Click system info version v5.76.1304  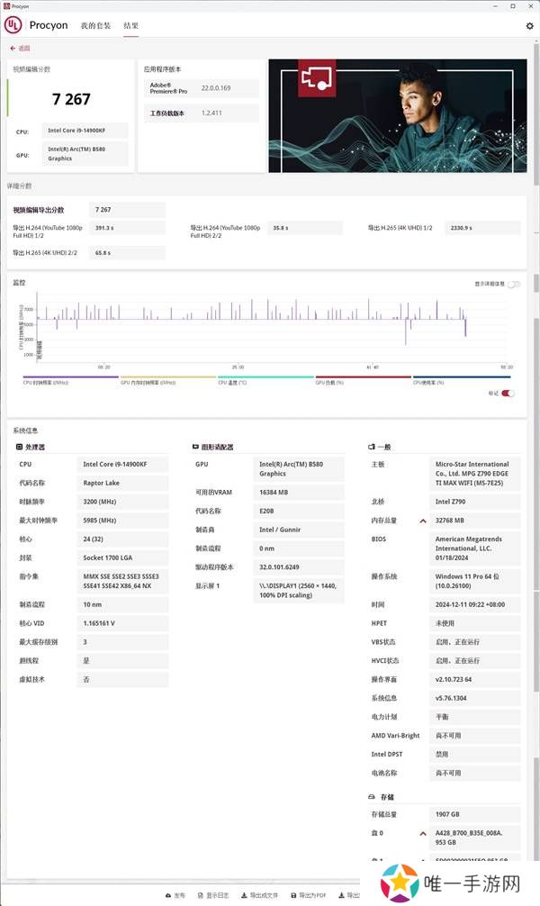click(x=474, y=699)
